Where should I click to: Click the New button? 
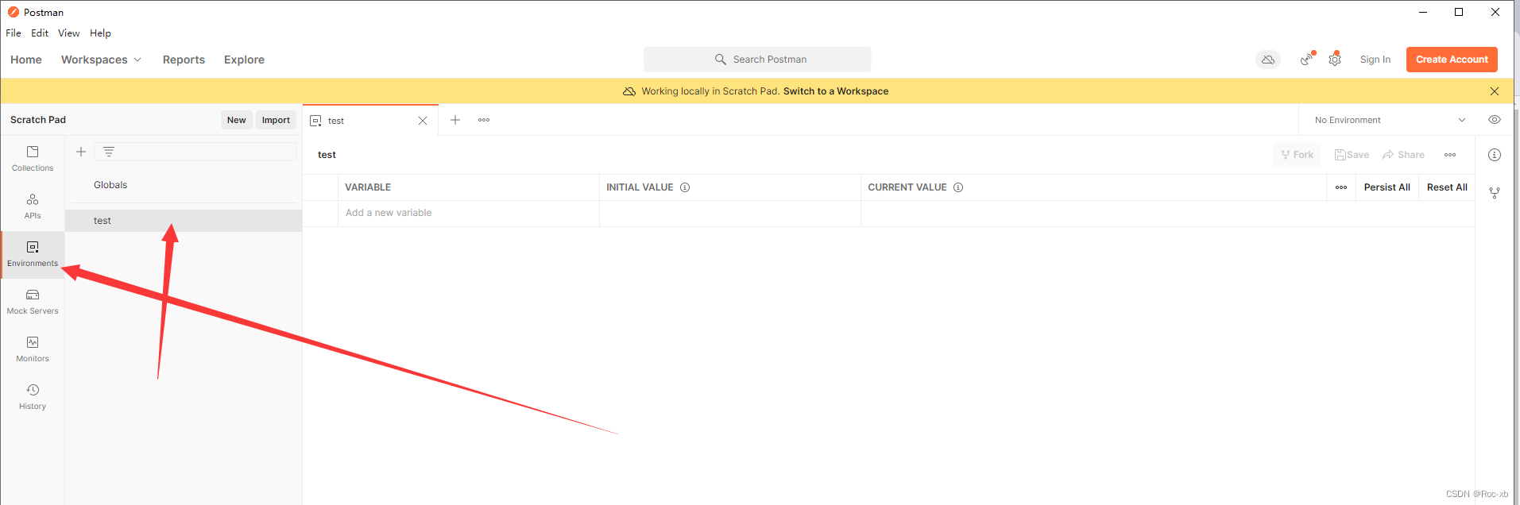tap(237, 120)
